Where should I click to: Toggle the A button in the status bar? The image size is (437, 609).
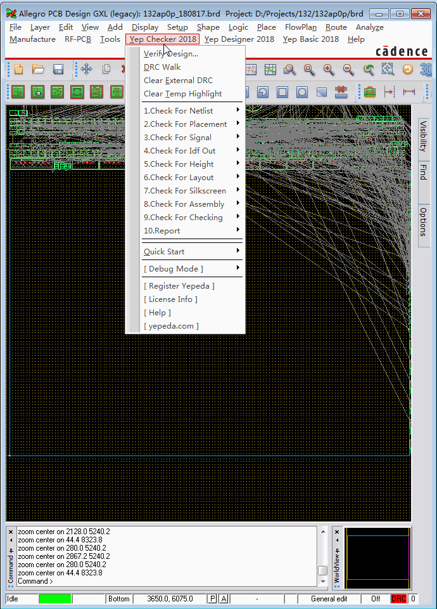[x=224, y=598]
